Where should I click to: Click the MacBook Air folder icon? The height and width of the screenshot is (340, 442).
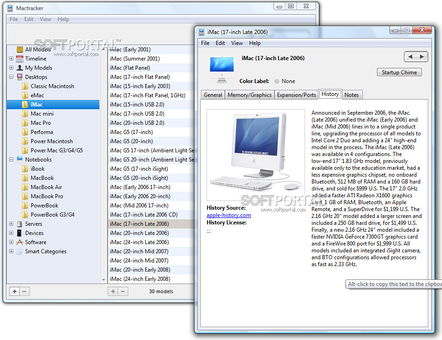click(25, 187)
